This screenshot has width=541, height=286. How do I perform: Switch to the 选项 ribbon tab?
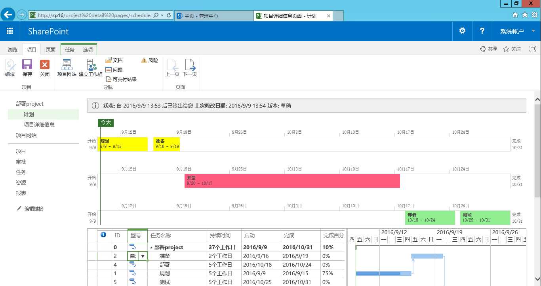[88, 49]
